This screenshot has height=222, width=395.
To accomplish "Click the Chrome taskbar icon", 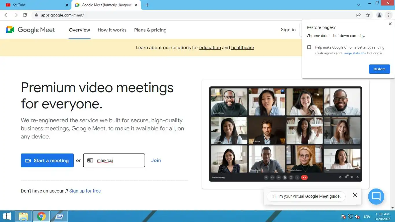I will (41, 216).
